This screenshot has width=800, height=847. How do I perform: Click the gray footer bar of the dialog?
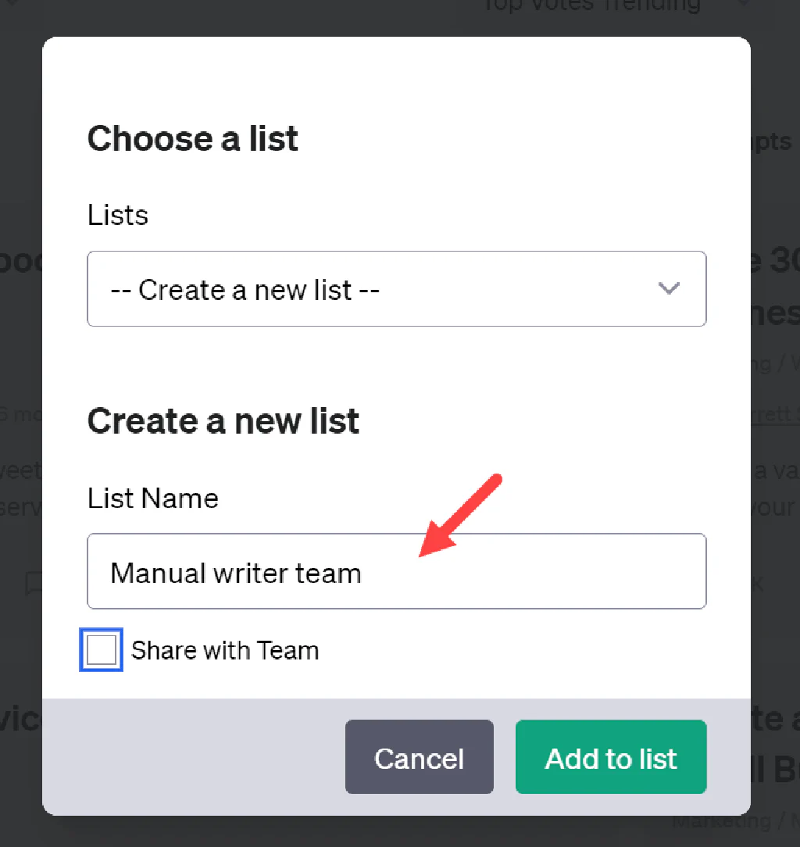(195, 756)
